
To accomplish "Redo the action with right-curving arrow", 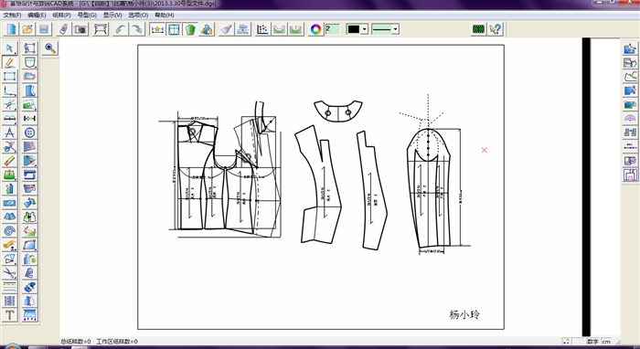I will tap(137, 29).
